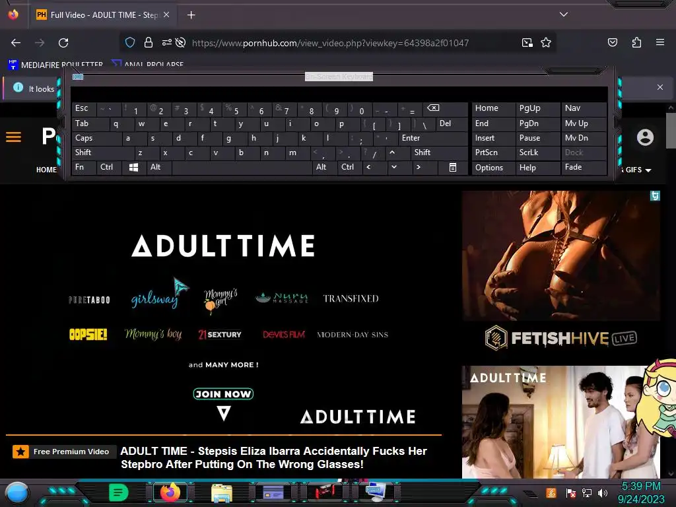Toggle the Fade option on keyboard

point(584,167)
